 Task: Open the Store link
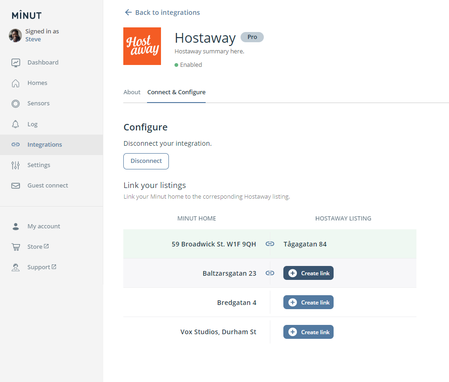tap(35, 246)
